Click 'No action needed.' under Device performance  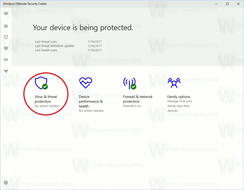tap(91, 111)
